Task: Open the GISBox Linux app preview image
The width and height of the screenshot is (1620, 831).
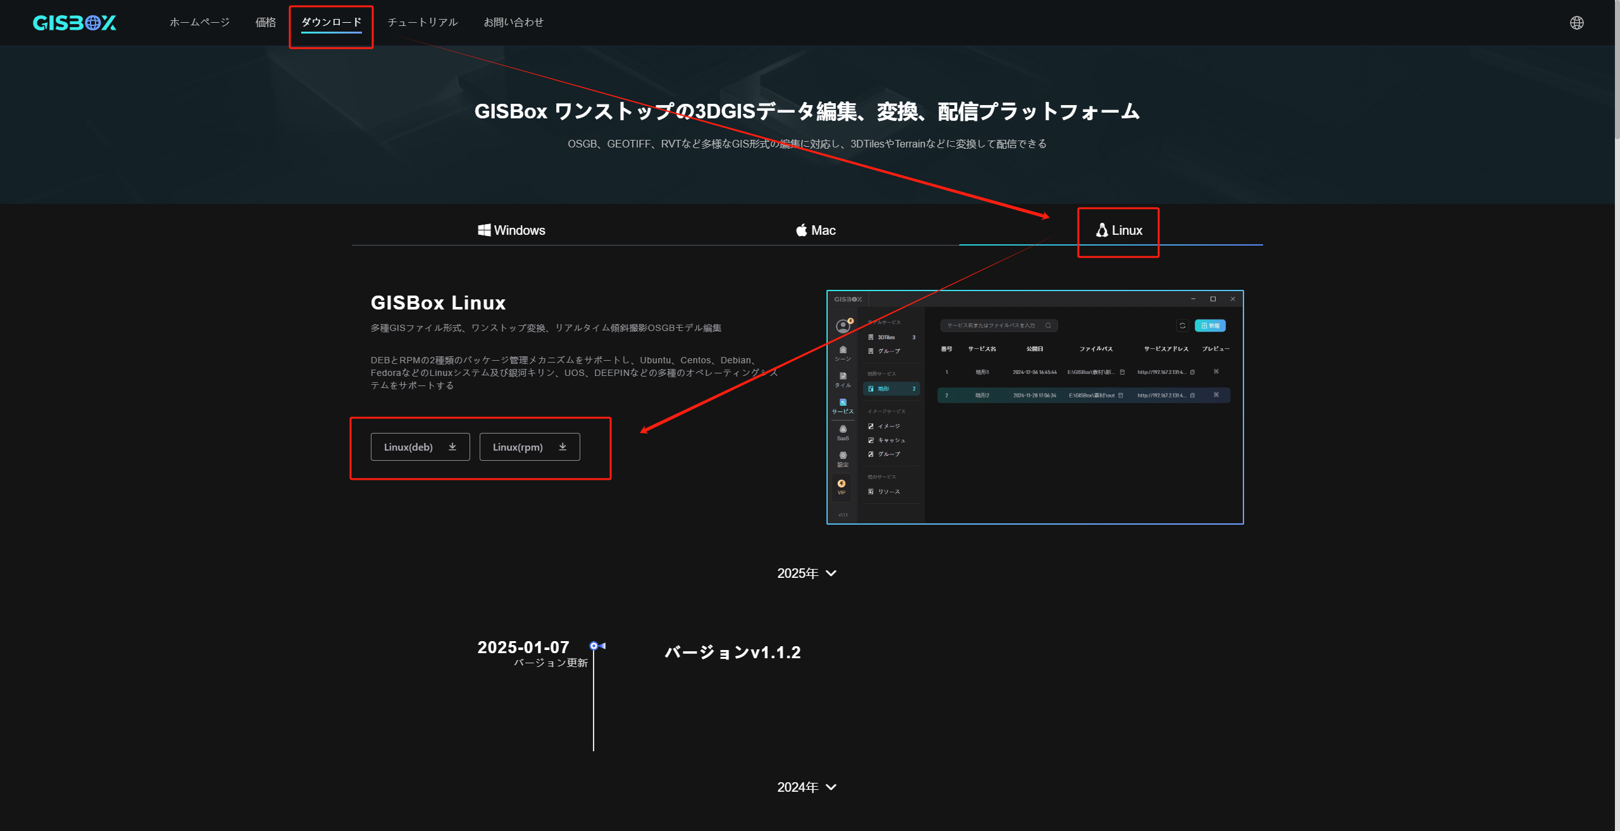Action: tap(1035, 407)
